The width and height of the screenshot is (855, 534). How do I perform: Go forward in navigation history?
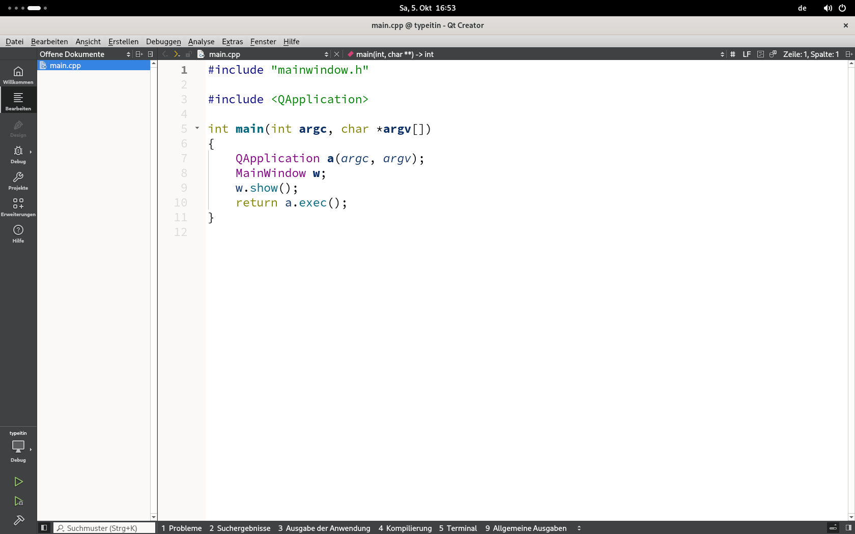coord(177,54)
